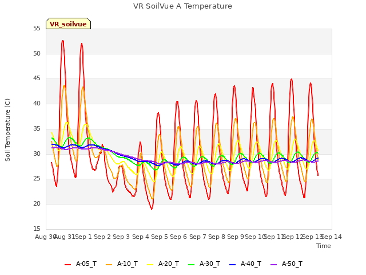
Task: Click the yellow A-20_T legend swatch
Action: [150, 265]
